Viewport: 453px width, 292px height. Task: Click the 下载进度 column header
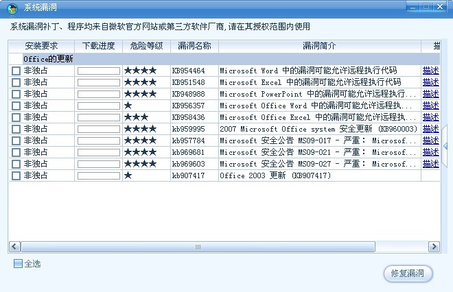(99, 46)
